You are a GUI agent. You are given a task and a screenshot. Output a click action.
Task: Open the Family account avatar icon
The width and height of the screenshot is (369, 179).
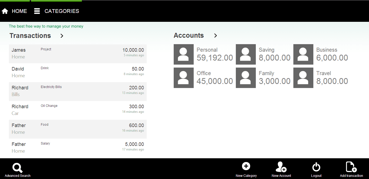coord(246,78)
